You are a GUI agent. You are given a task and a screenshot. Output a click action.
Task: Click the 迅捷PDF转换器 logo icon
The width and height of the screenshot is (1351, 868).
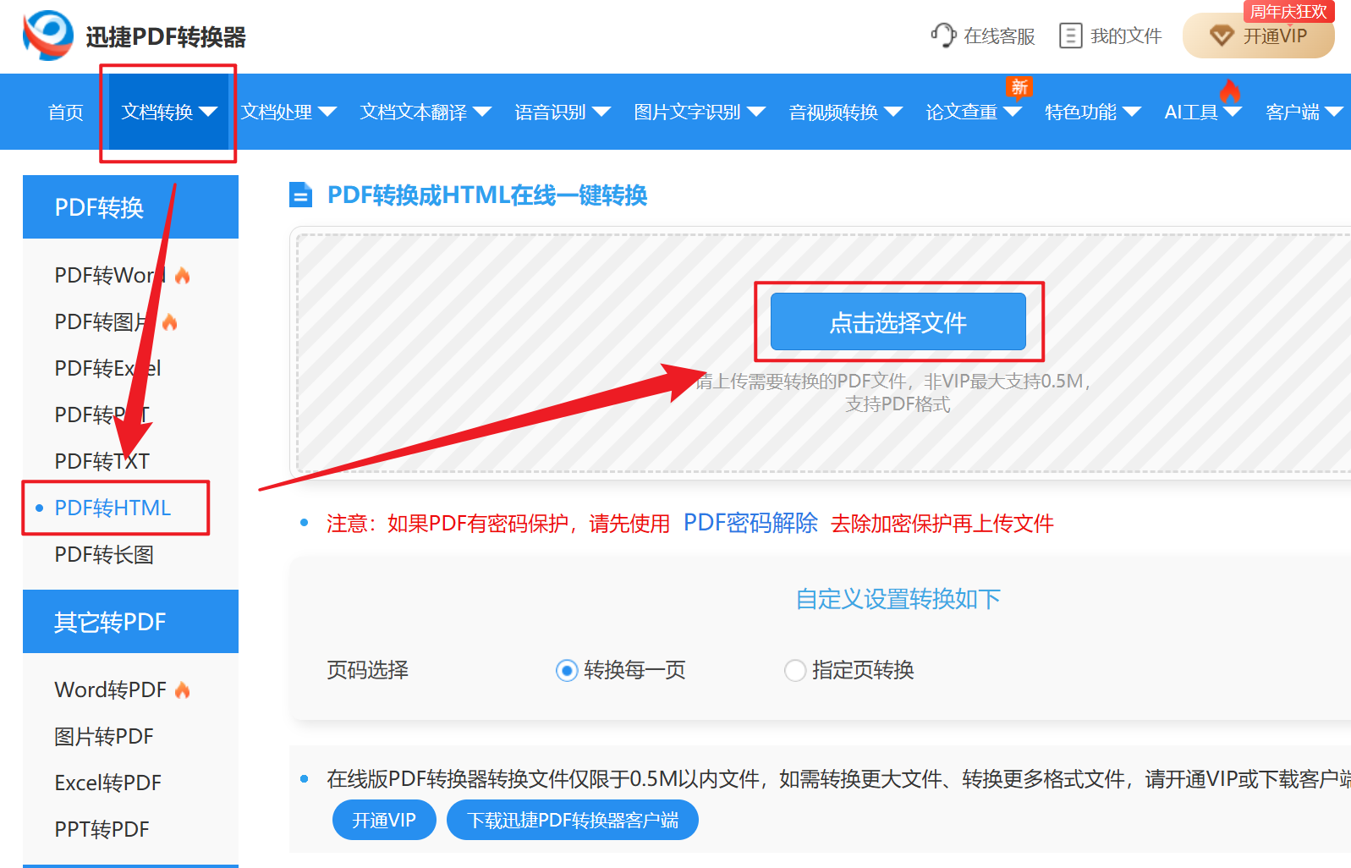click(x=48, y=35)
